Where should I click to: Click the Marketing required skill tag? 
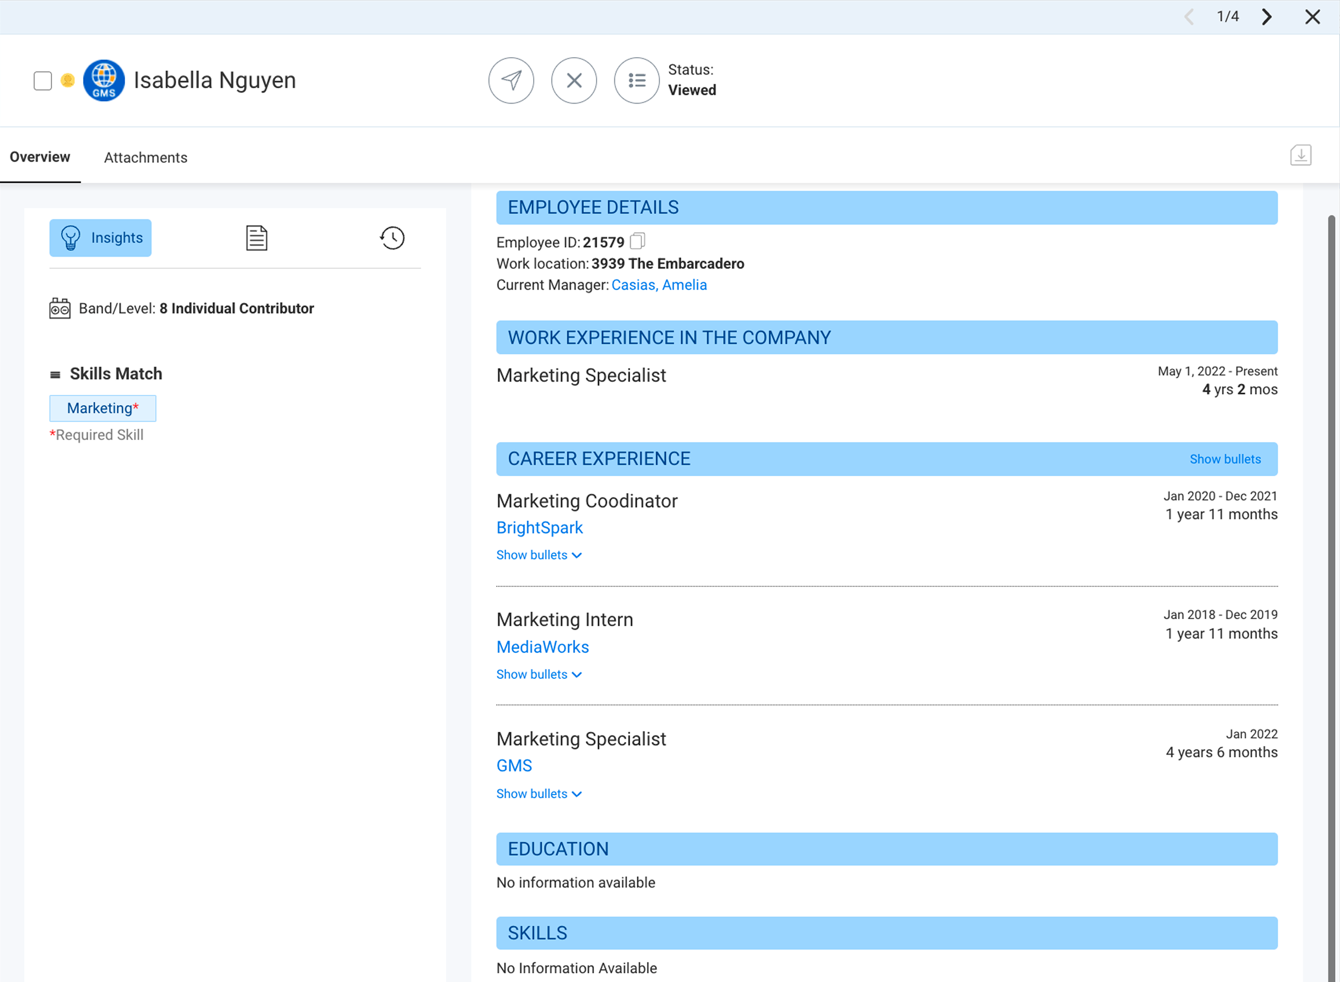point(103,408)
